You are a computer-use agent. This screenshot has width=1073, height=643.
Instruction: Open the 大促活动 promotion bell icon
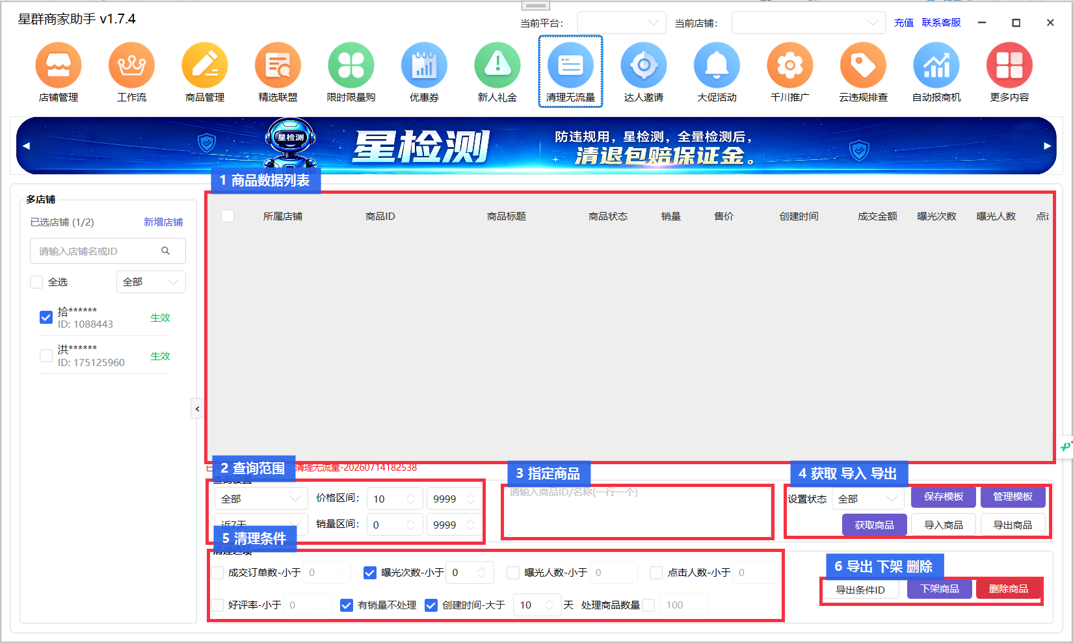coord(717,65)
